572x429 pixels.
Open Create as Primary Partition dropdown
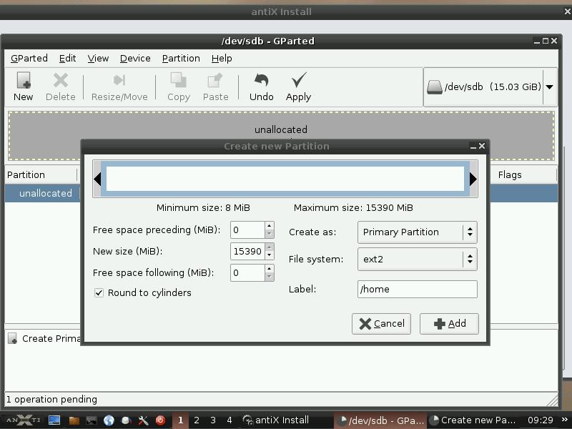[418, 232]
